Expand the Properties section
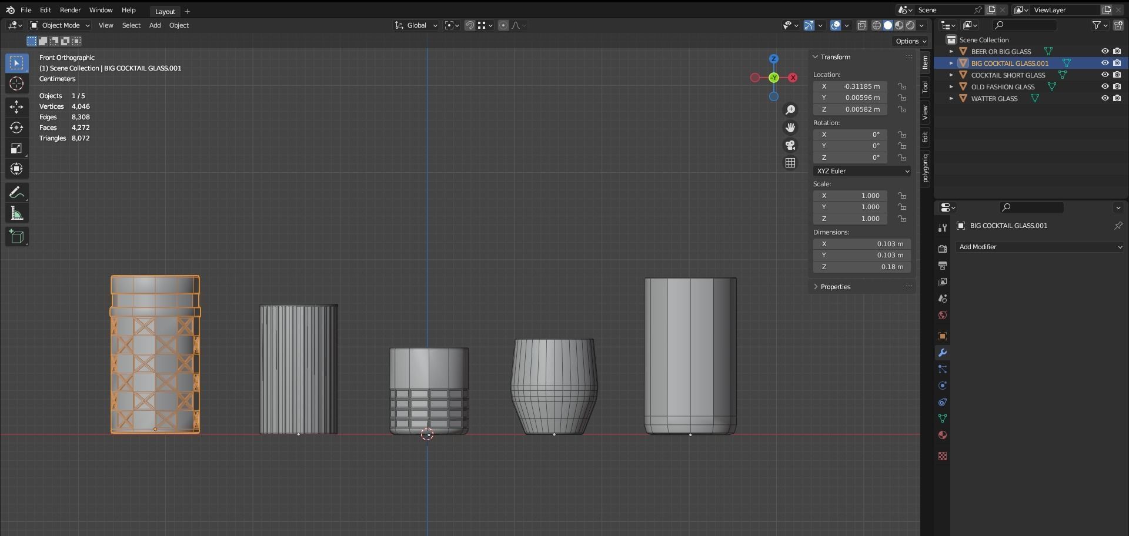 click(835, 287)
